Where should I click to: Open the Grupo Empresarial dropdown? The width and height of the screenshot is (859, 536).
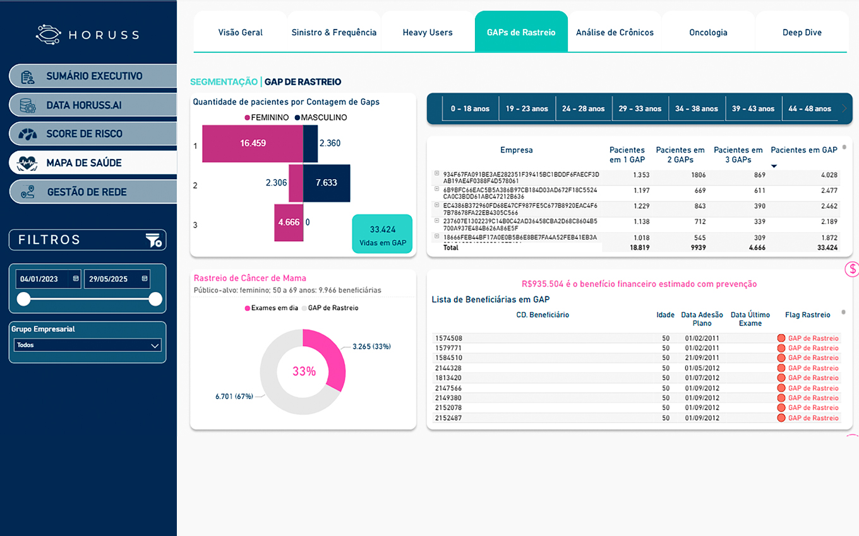88,346
